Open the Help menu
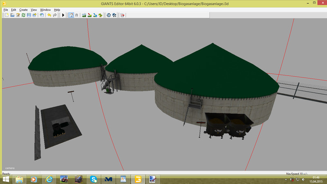Screen dimensions: 327x184 point(57,9)
